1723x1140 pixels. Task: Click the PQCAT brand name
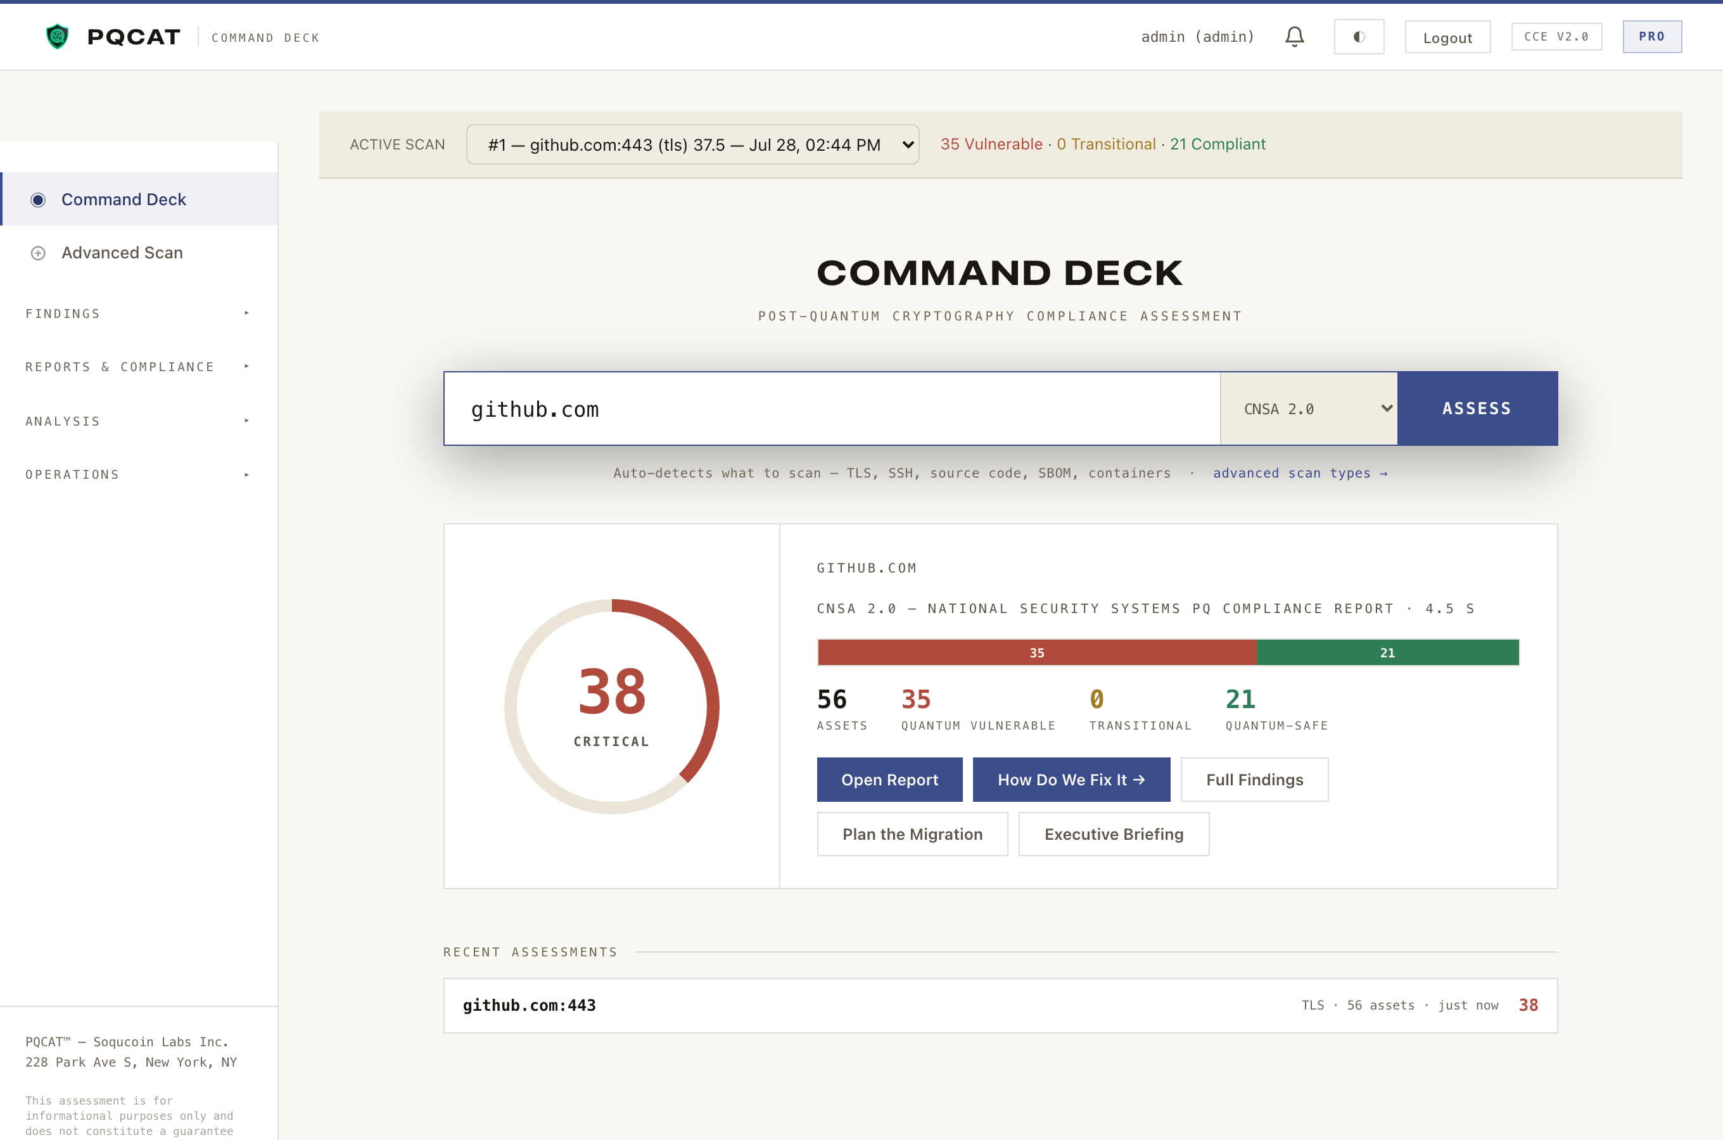[133, 36]
